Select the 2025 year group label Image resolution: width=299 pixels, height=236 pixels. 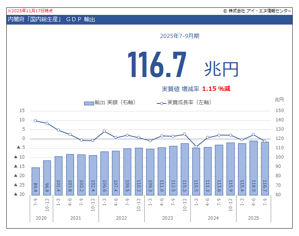point(253,218)
